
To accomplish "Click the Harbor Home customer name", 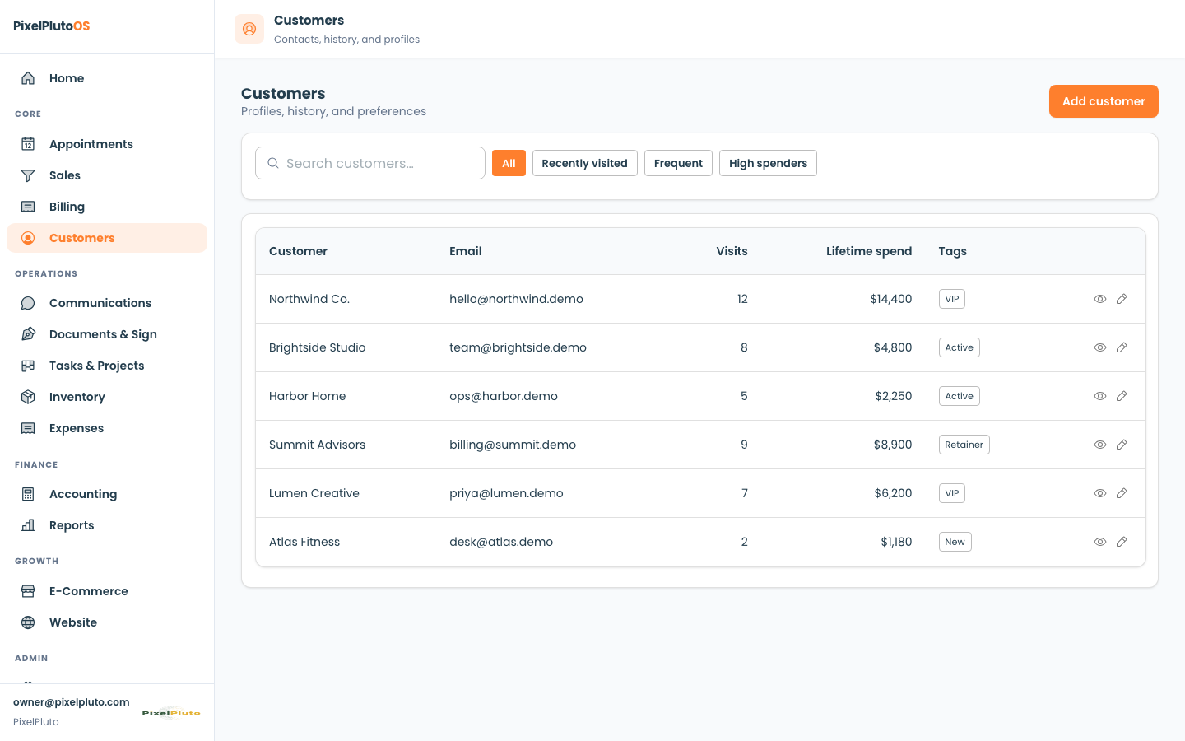I will tap(308, 396).
